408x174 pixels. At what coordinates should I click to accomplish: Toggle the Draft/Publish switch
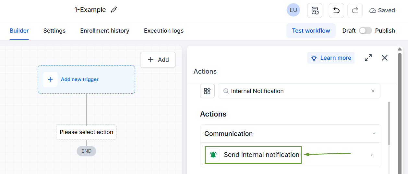365,31
